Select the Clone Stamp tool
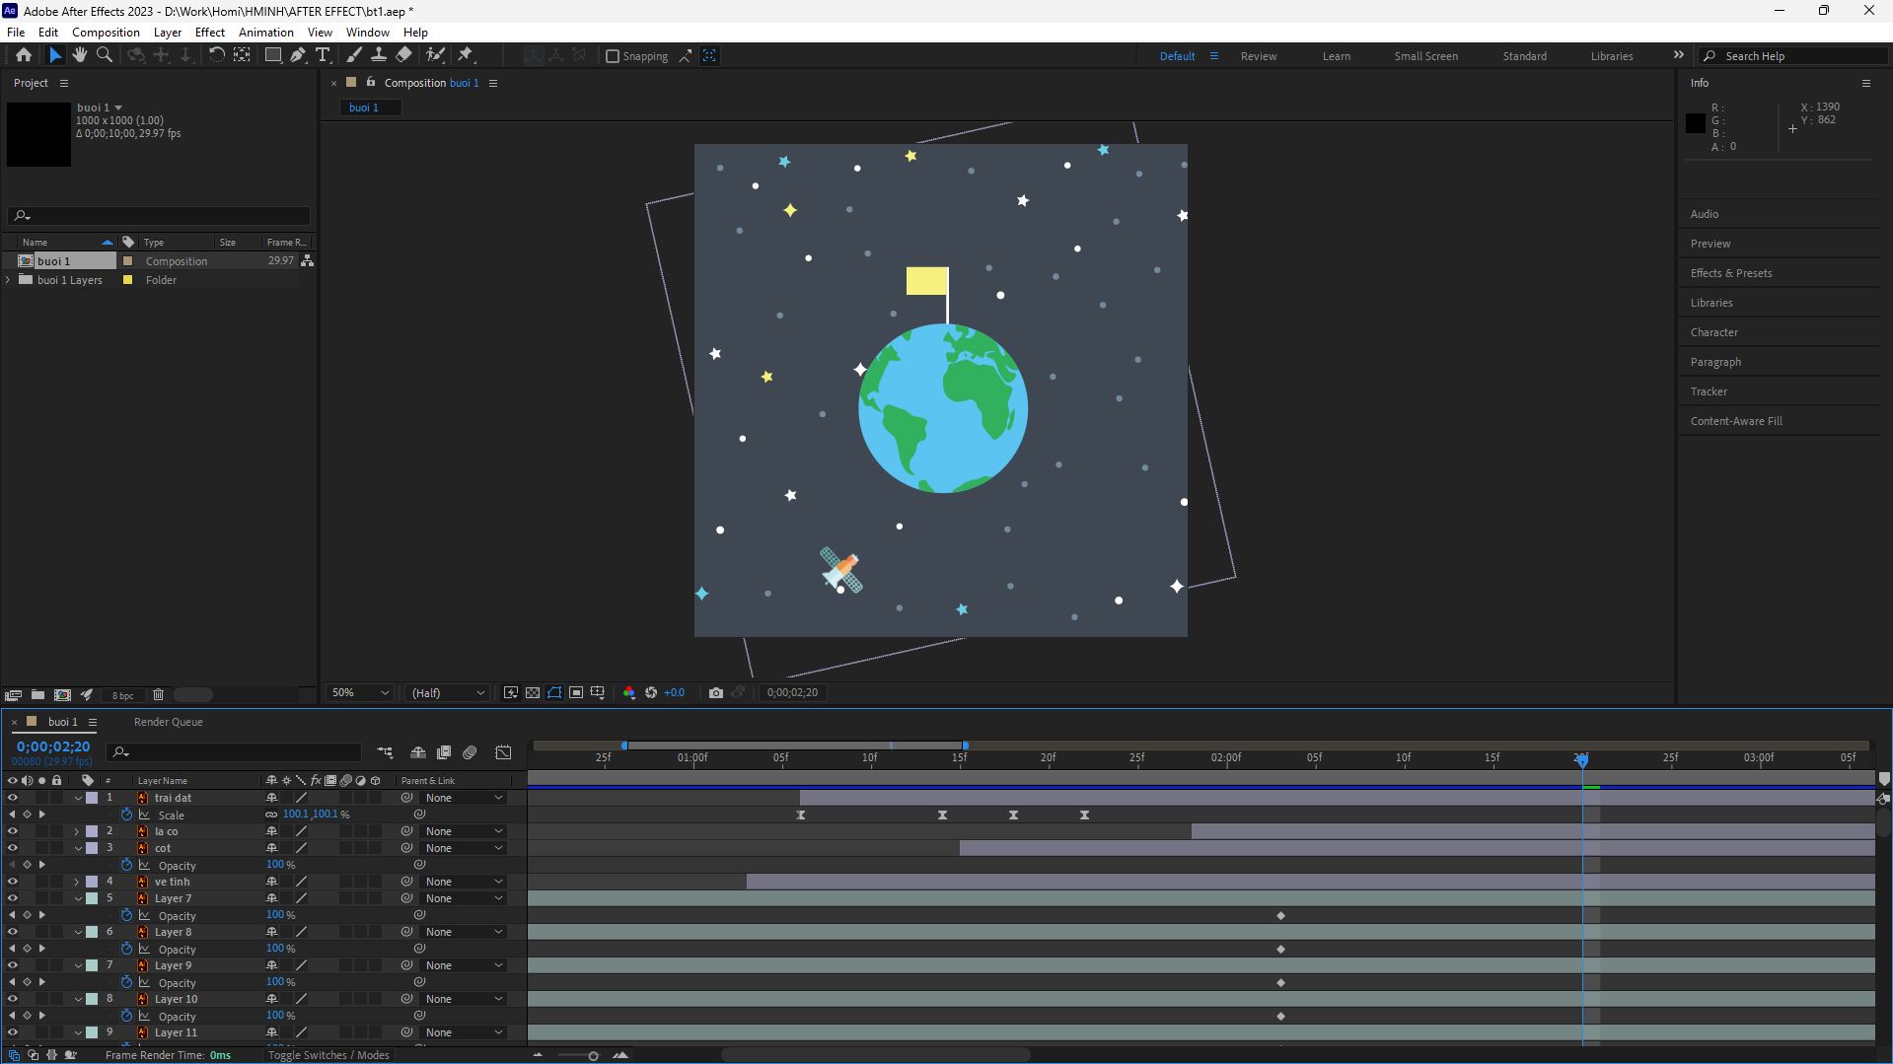Image resolution: width=1893 pixels, height=1064 pixels. pos(378,56)
